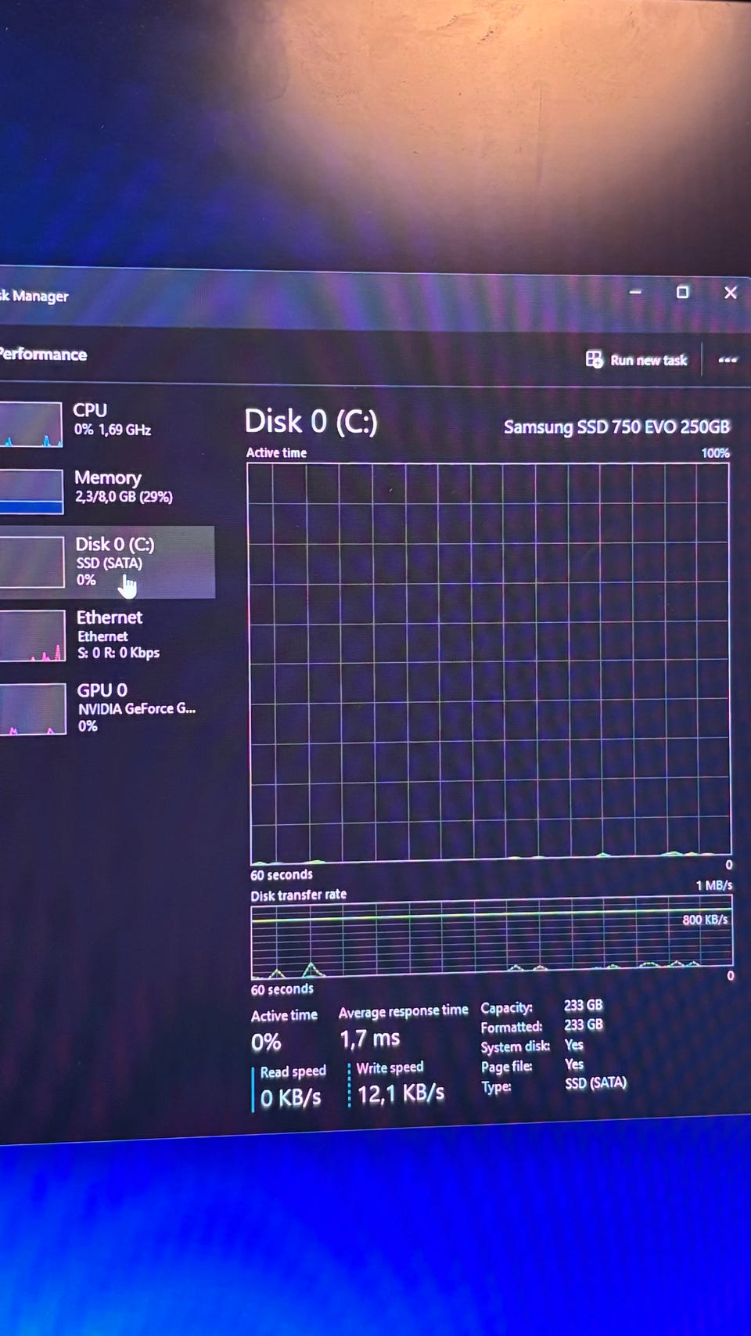Click the Run new task button

pyautogui.click(x=637, y=359)
